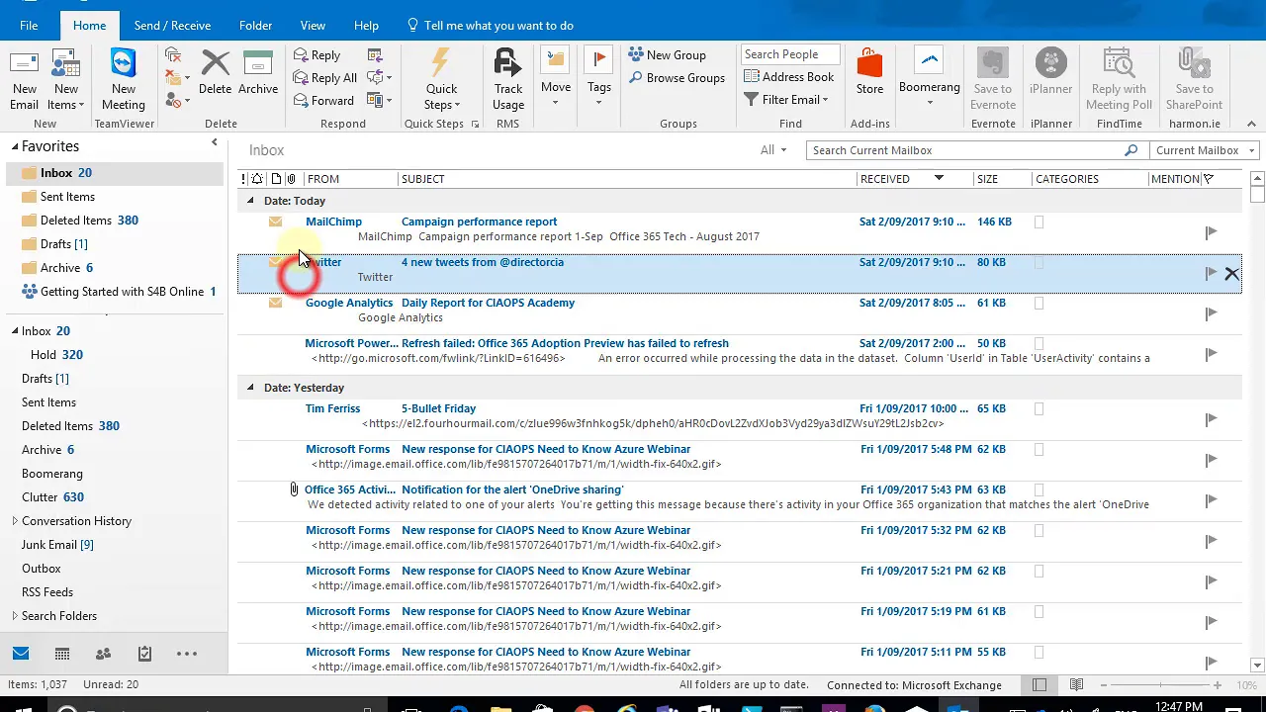Delete the Twitter email with X icon
The image size is (1266, 712).
click(x=1231, y=274)
